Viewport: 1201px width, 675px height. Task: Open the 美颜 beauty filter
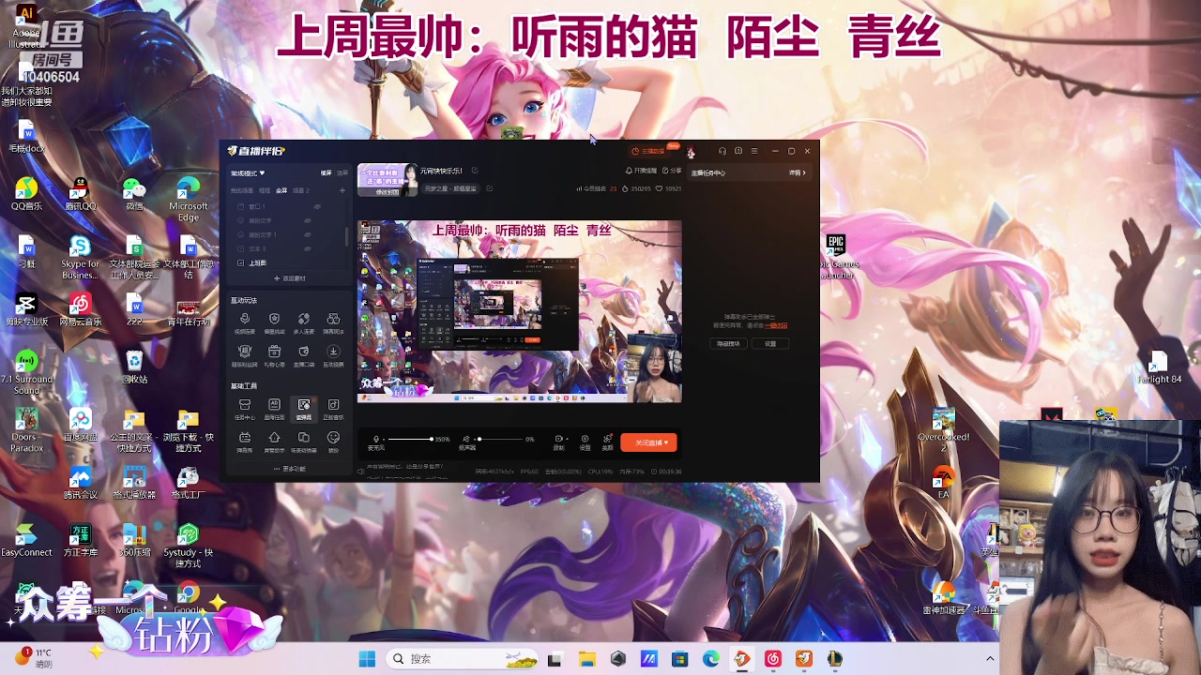607,442
